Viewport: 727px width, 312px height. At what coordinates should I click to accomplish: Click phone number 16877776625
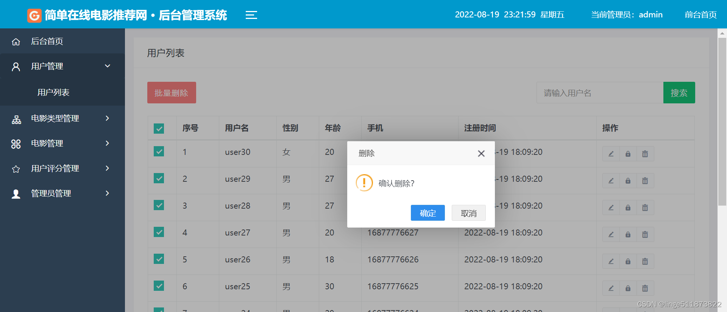point(393,286)
